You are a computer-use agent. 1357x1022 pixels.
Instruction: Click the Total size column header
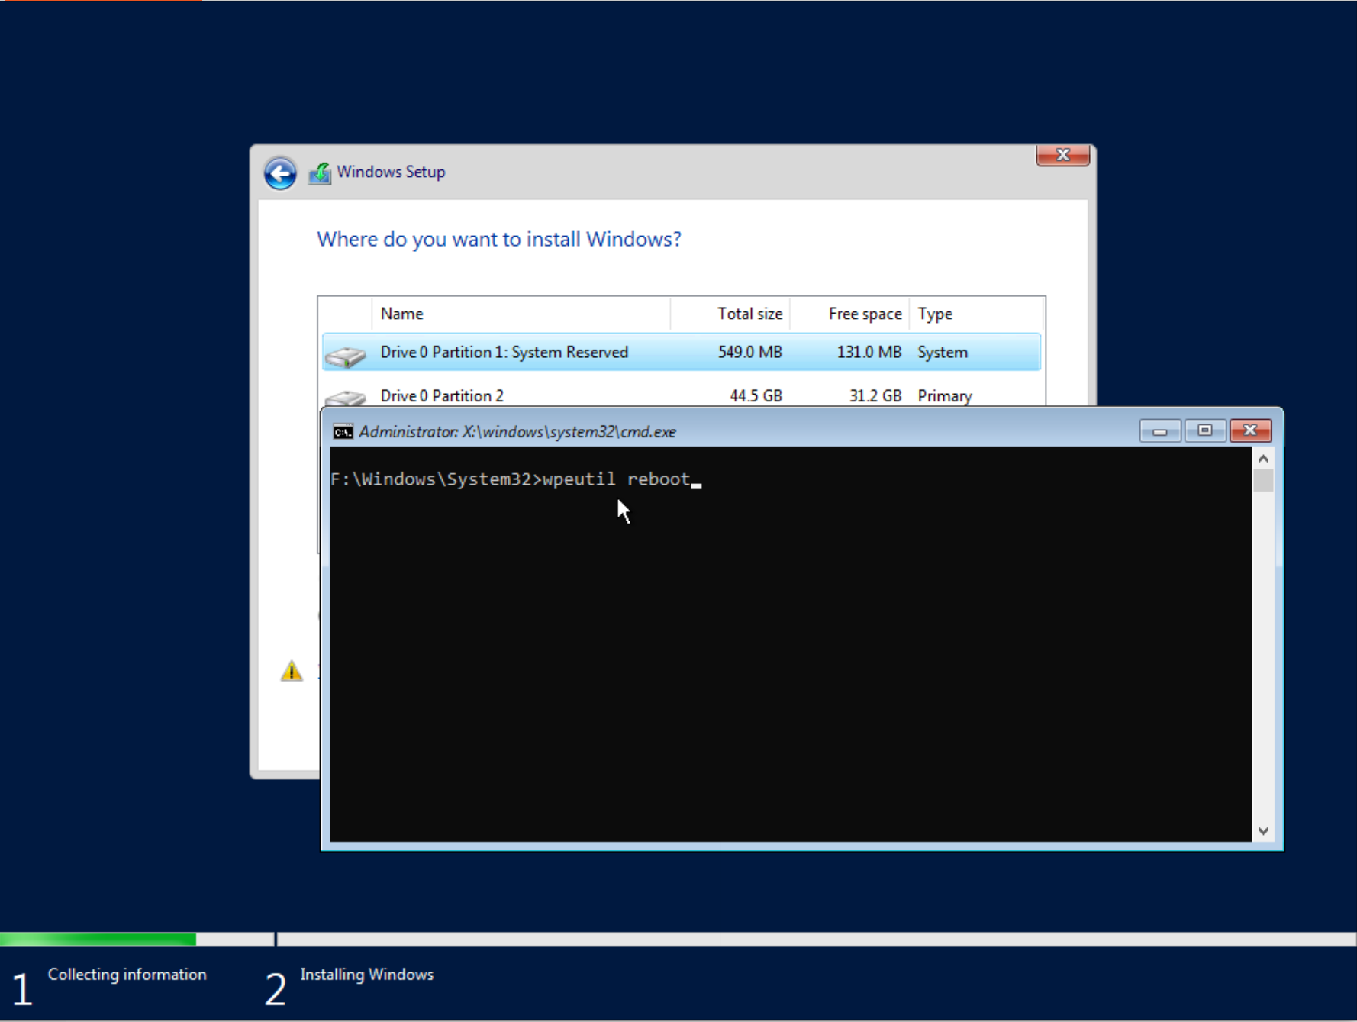(730, 314)
